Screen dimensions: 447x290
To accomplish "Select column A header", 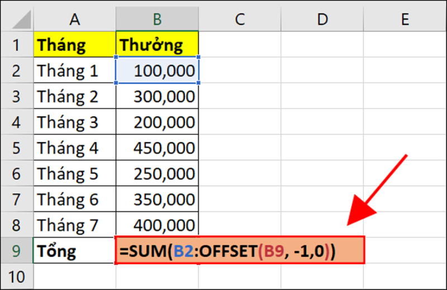I will (x=74, y=20).
